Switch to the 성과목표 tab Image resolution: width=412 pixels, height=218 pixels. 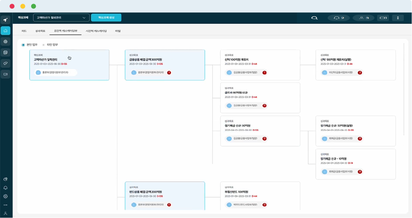pyautogui.click(x=40, y=31)
